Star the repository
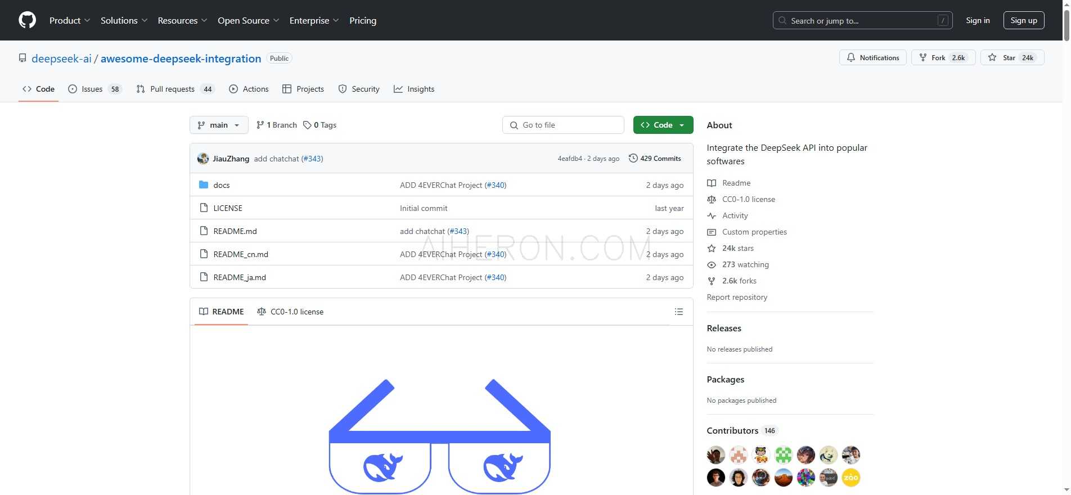Viewport: 1071px width, 495px height. 1012,57
